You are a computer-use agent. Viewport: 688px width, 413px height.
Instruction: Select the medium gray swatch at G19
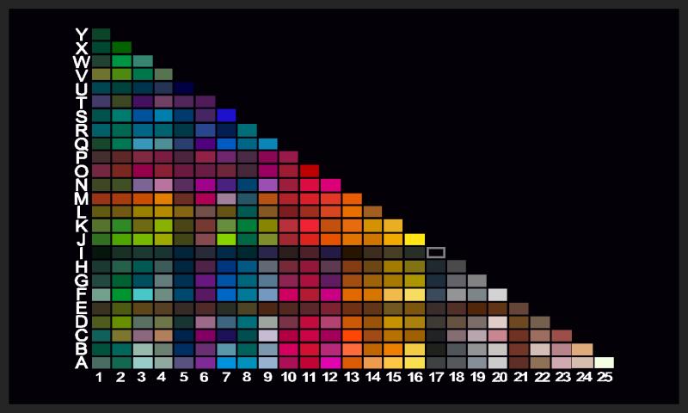click(477, 280)
